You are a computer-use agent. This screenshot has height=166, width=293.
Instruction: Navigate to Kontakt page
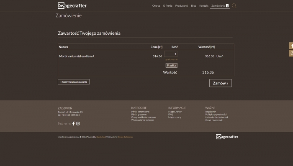pos(204,6)
